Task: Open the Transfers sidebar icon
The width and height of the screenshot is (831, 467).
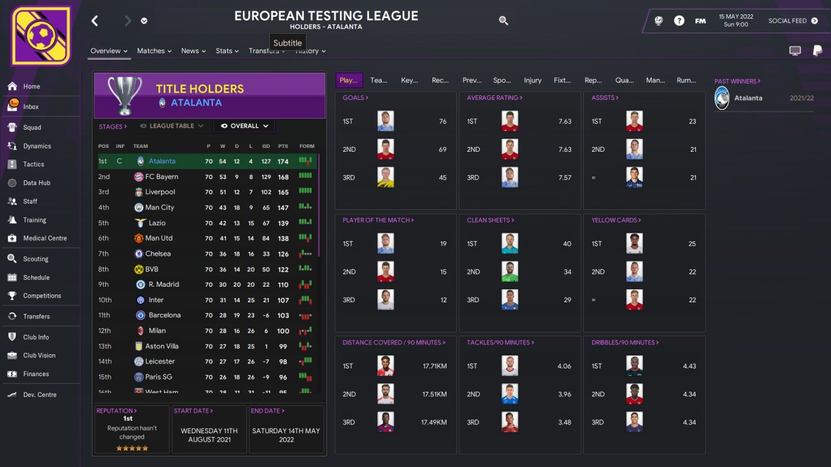Action: coord(12,317)
